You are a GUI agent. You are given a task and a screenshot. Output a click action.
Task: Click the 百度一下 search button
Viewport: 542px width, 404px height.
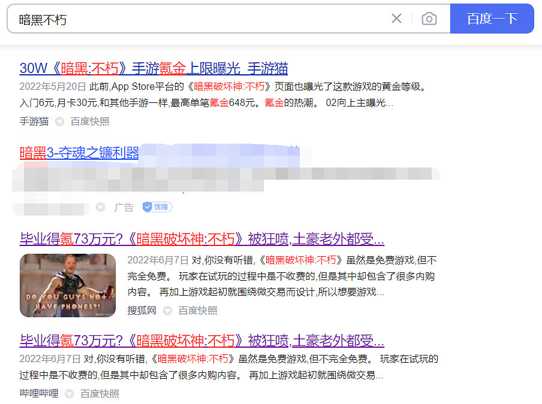[492, 19]
